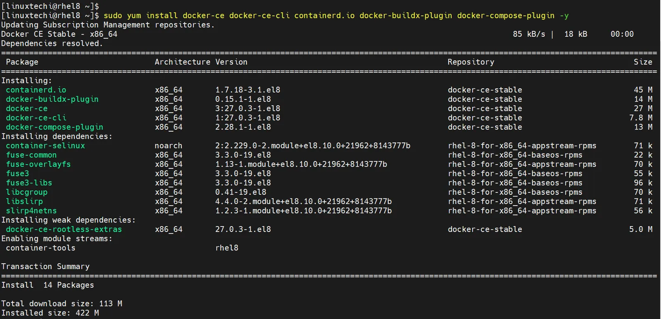Click the Package column header
The width and height of the screenshot is (661, 319).
pos(22,62)
